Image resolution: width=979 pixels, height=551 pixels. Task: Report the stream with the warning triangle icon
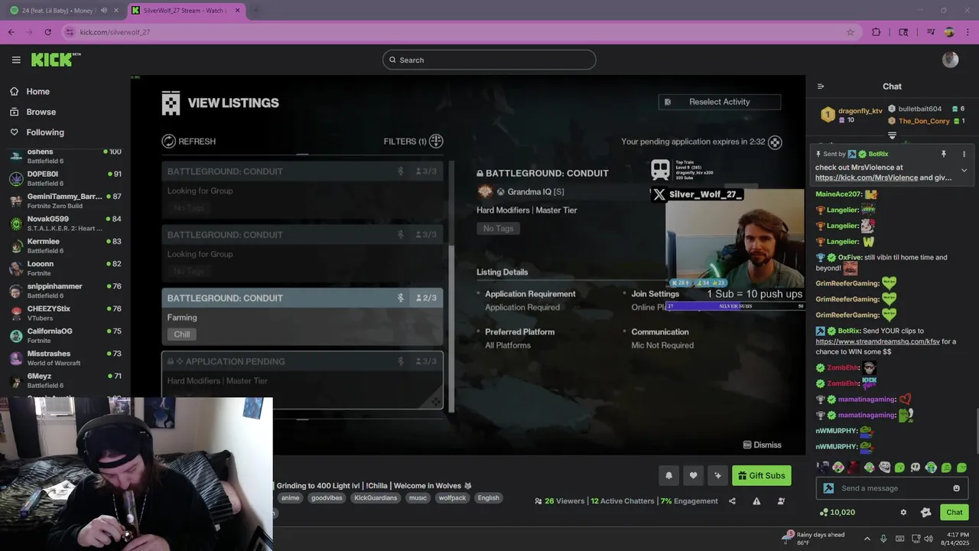[756, 501]
